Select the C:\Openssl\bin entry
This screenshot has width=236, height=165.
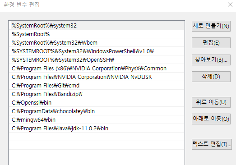click(x=97, y=103)
